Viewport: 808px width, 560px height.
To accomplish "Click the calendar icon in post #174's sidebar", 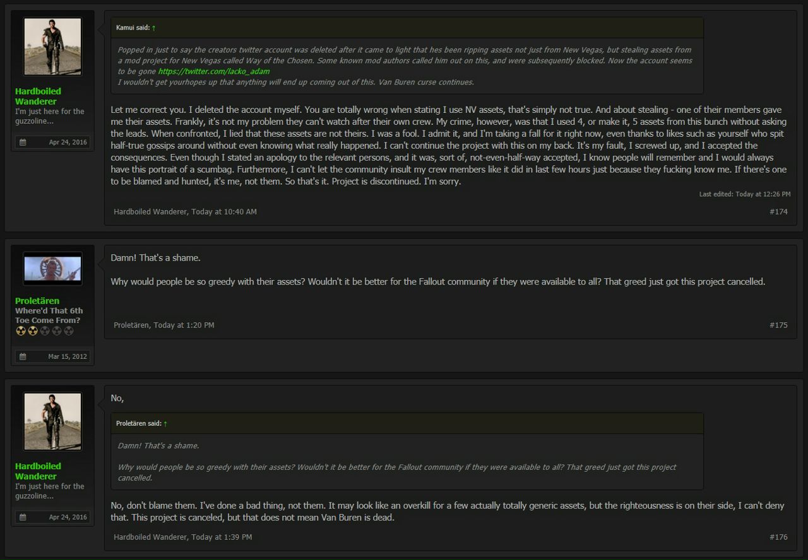I will pyautogui.click(x=23, y=143).
